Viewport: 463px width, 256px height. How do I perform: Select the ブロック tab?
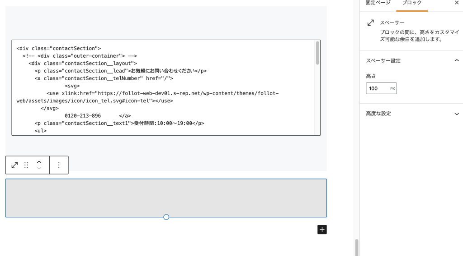click(411, 3)
